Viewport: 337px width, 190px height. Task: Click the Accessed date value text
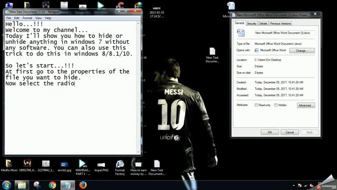pos(279,95)
